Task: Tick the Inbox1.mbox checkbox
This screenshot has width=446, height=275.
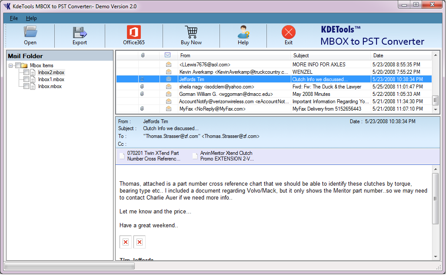Action: (x=27, y=79)
